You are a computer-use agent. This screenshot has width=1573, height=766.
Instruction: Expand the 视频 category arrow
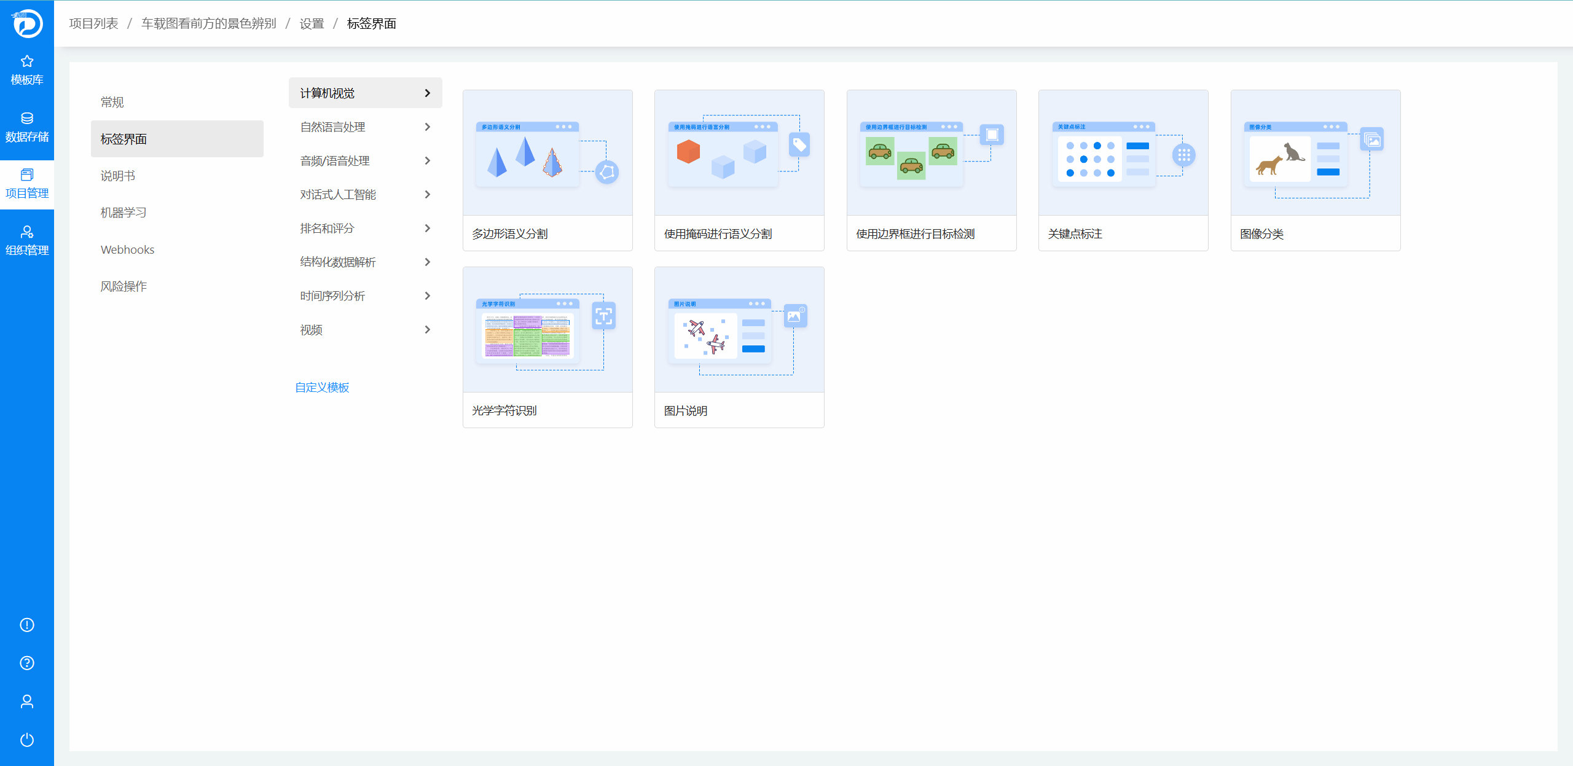[428, 330]
